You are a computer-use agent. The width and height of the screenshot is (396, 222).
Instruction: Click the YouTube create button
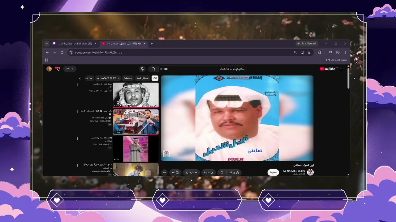[70, 69]
